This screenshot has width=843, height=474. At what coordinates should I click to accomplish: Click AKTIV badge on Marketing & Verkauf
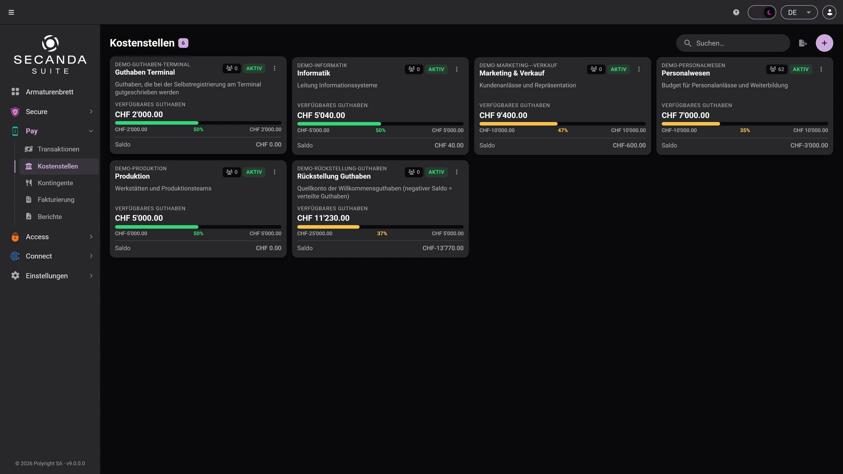618,69
